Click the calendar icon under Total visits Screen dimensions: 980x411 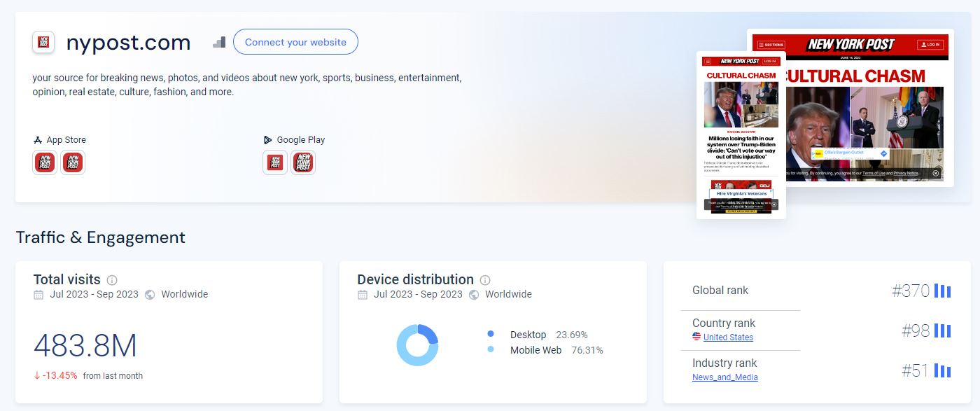[x=38, y=295]
